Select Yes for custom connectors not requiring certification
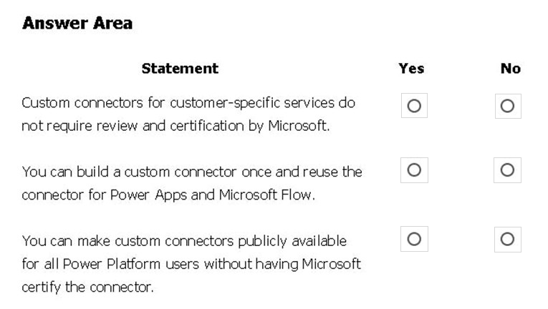Image resolution: width=548 pixels, height=309 pixels. (414, 105)
